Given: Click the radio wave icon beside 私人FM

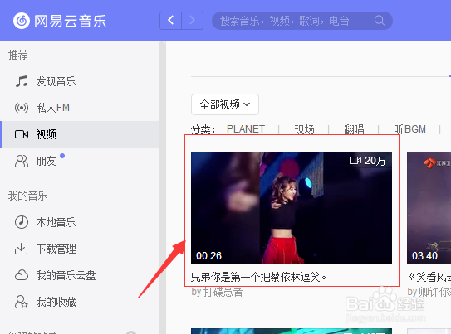Looking at the screenshot, I should pos(22,108).
